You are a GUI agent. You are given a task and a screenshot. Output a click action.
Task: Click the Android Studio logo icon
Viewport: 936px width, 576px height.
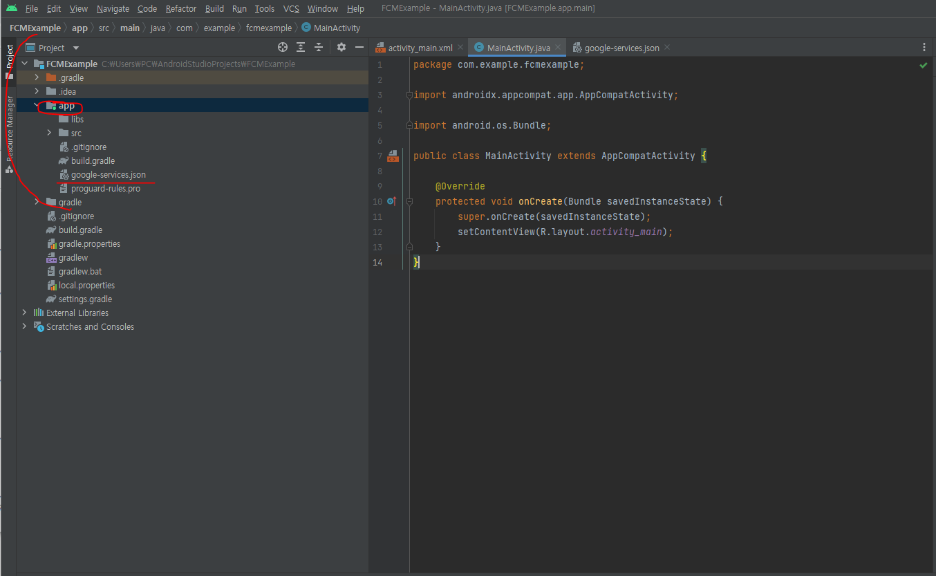12,8
